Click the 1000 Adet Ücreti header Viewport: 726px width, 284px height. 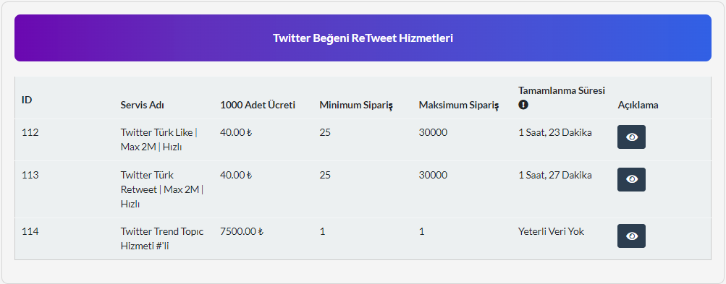(258, 105)
